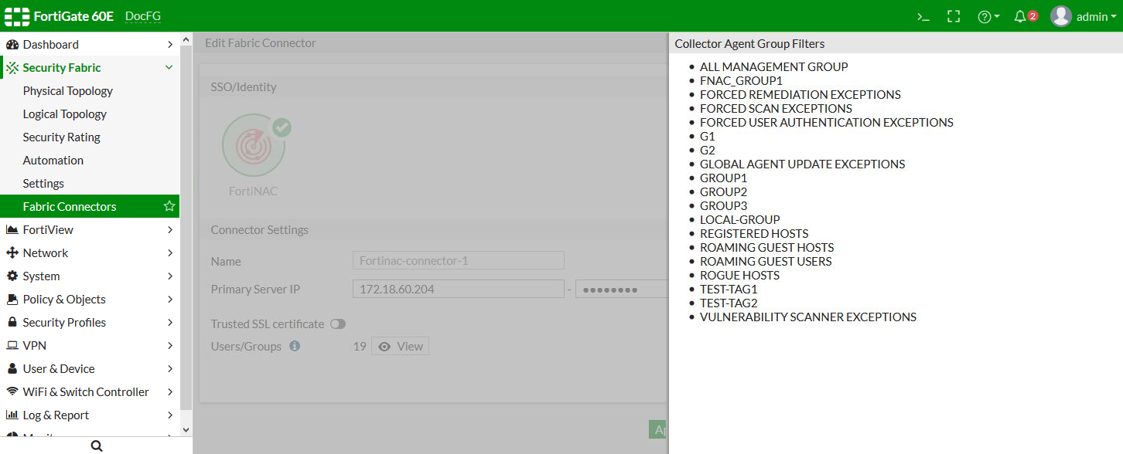Open the admin user menu
This screenshot has width=1123, height=454.
pos(1084,16)
